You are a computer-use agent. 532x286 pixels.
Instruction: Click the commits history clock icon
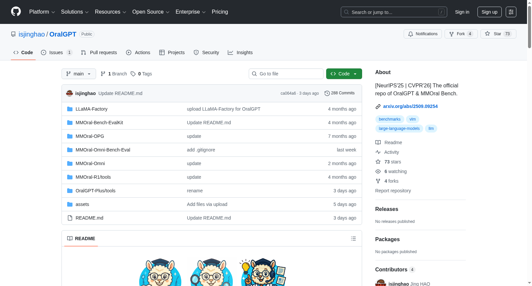pos(327,93)
